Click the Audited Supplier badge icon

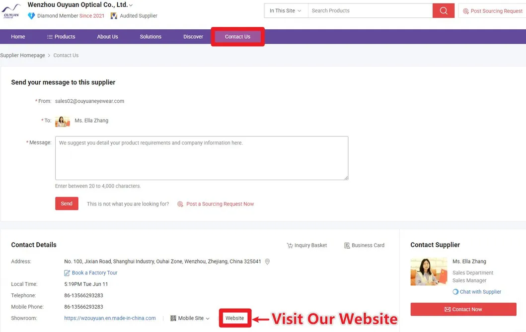[114, 16]
